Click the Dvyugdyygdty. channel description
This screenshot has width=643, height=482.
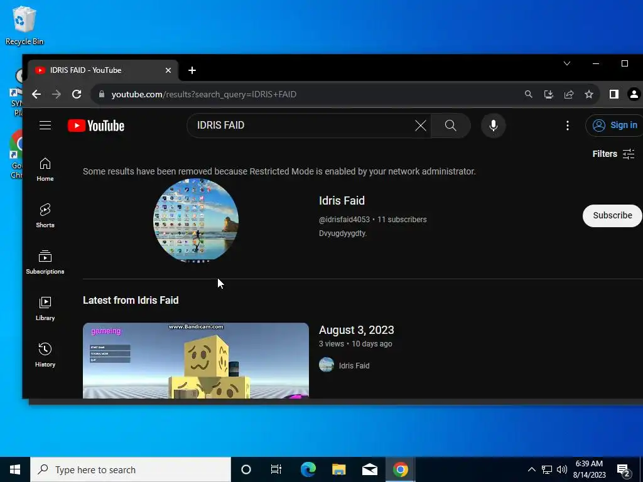tap(343, 233)
